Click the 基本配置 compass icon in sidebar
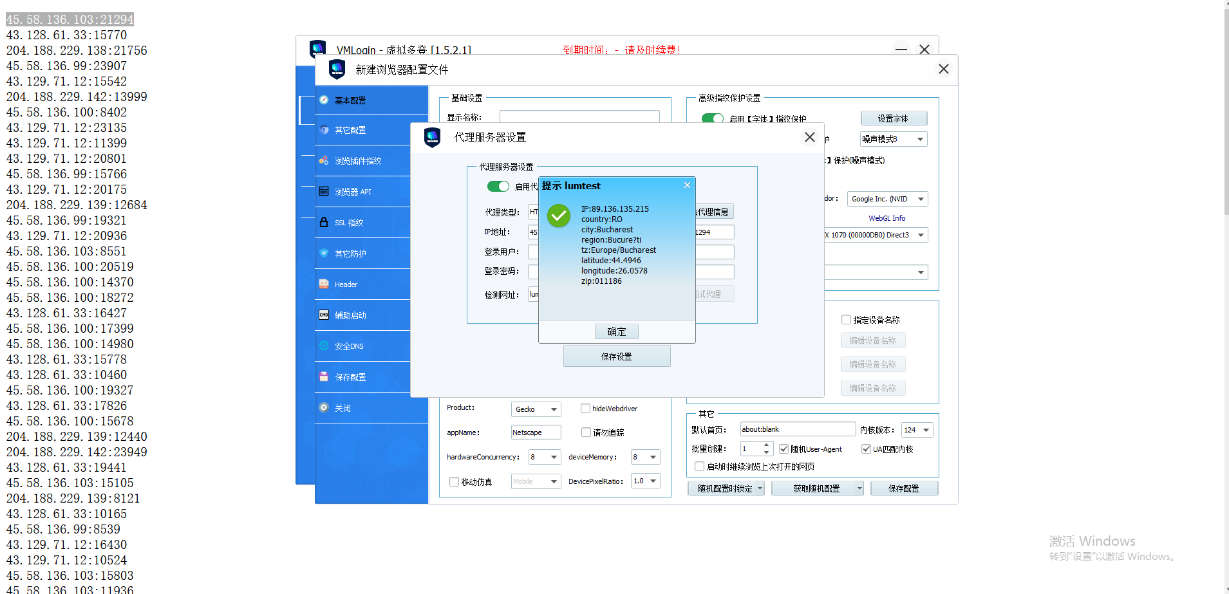The height and width of the screenshot is (594, 1229). [x=324, y=100]
